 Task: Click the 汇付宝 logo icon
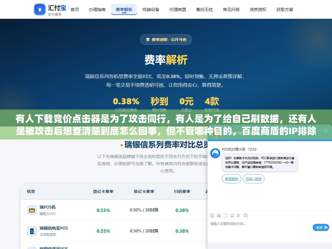click(x=40, y=9)
